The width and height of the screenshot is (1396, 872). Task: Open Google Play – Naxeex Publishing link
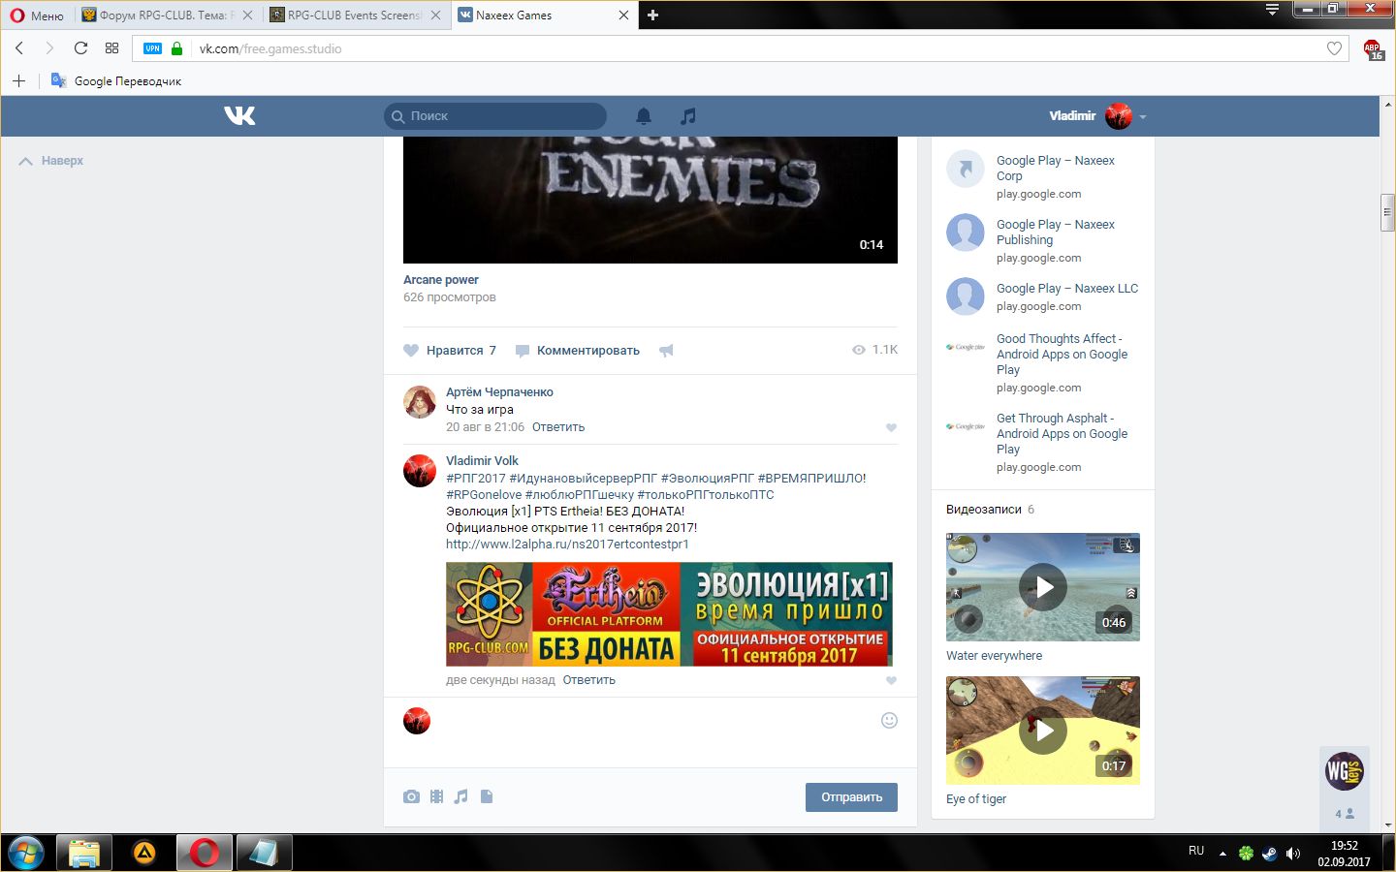coord(1055,233)
